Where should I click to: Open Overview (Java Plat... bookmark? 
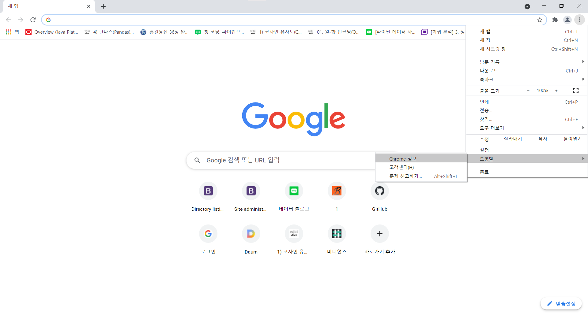click(52, 32)
